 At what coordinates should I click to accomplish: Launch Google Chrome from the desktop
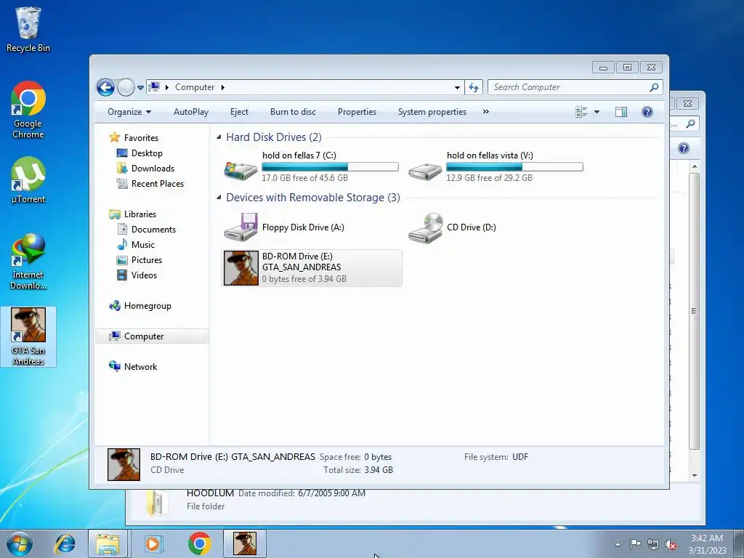(28, 110)
